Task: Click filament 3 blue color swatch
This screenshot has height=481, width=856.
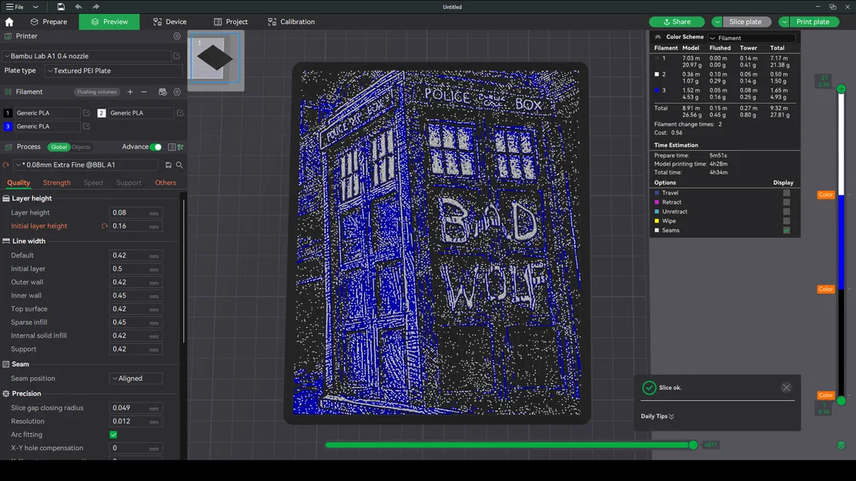Action: (8, 126)
